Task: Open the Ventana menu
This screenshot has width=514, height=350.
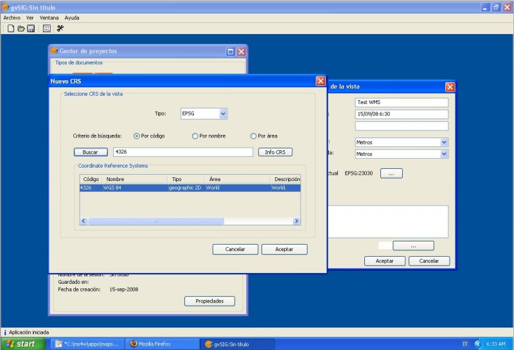Action: (x=49, y=18)
